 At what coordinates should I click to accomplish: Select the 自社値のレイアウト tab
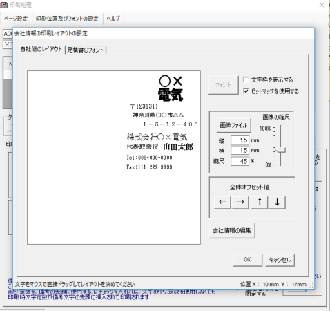click(x=41, y=49)
